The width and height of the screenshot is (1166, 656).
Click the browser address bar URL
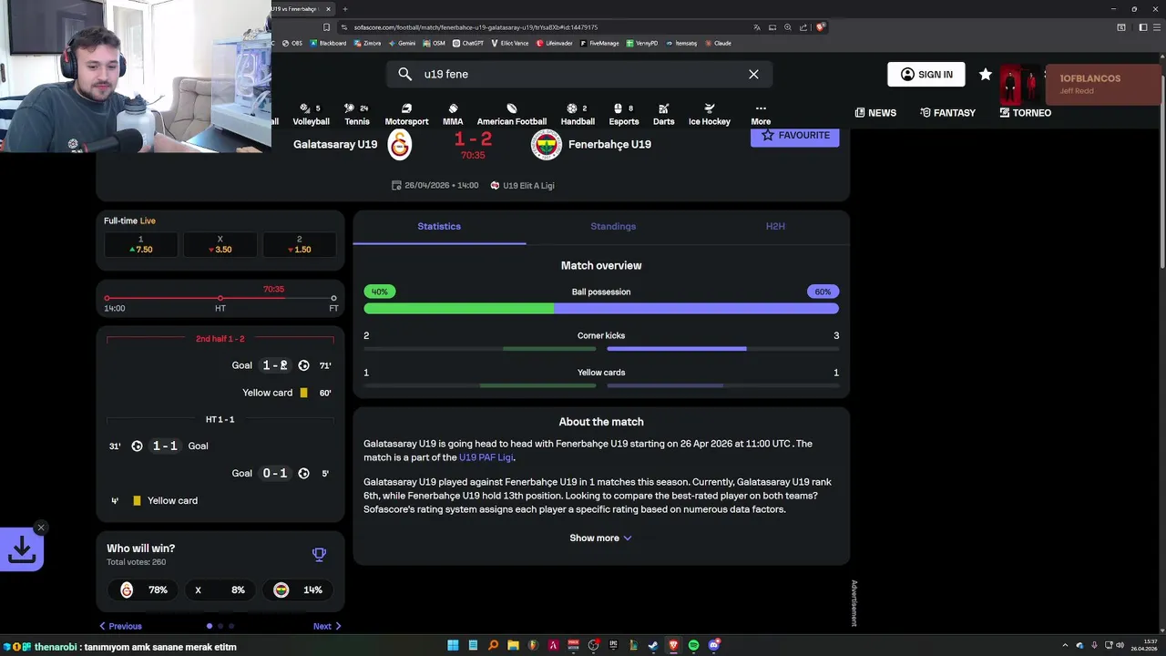click(476, 27)
